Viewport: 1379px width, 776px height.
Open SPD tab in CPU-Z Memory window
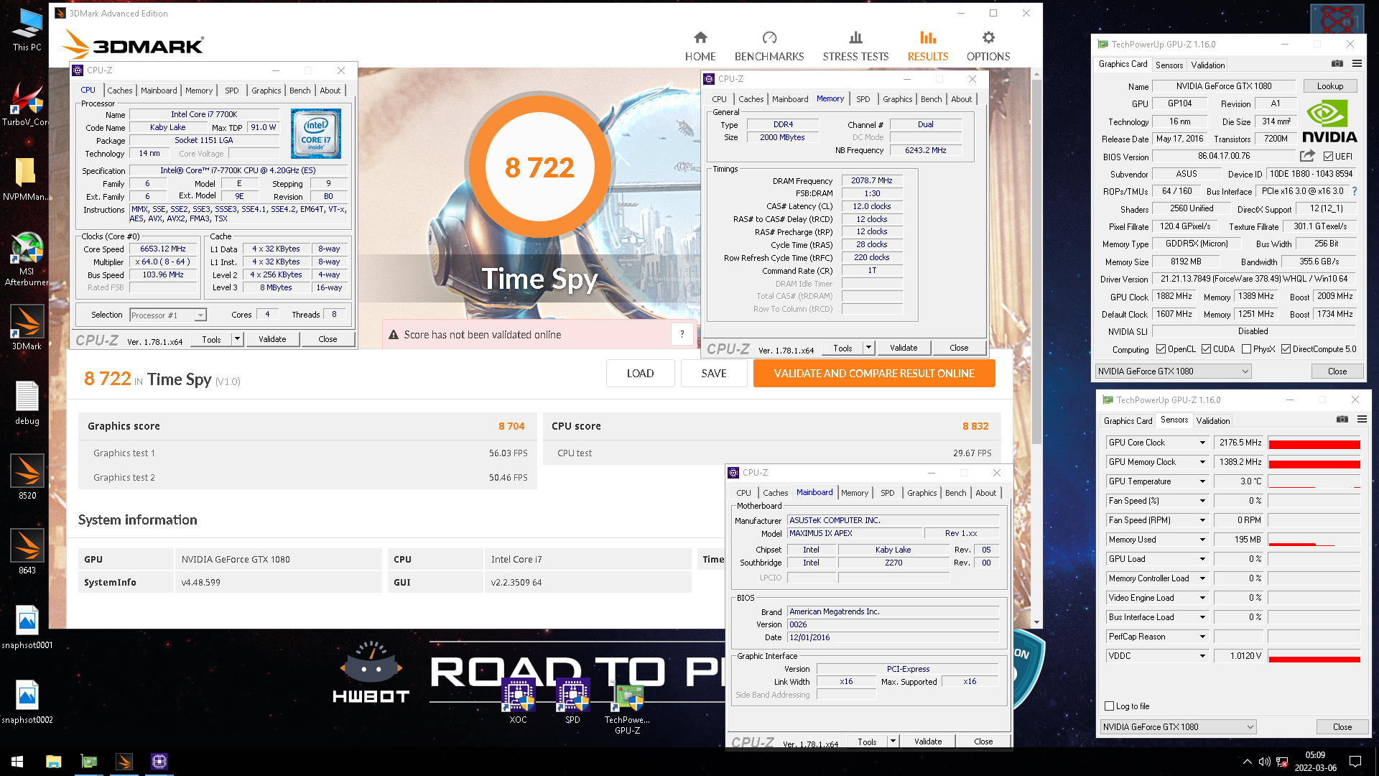coord(863,99)
